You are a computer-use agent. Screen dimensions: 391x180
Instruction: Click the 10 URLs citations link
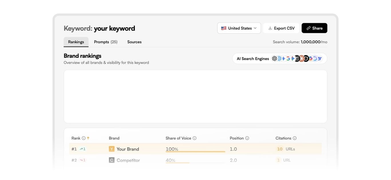pos(286,149)
